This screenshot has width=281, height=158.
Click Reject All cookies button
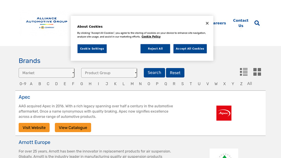[155, 49]
